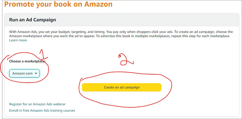Click the Run an Ad Campaign heading
The width and height of the screenshot is (242, 119).
(x=33, y=20)
